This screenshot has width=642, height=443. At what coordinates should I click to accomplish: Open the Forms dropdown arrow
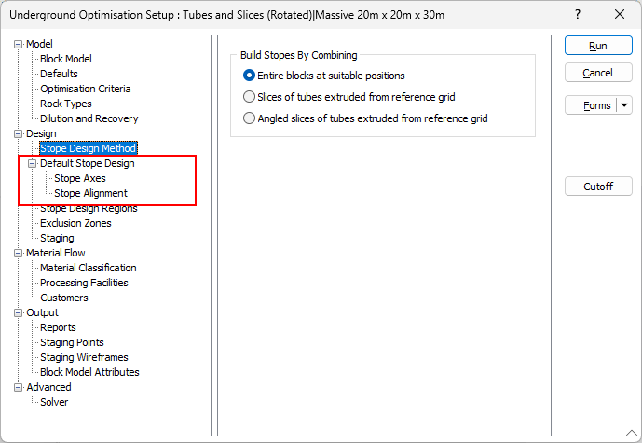click(624, 105)
